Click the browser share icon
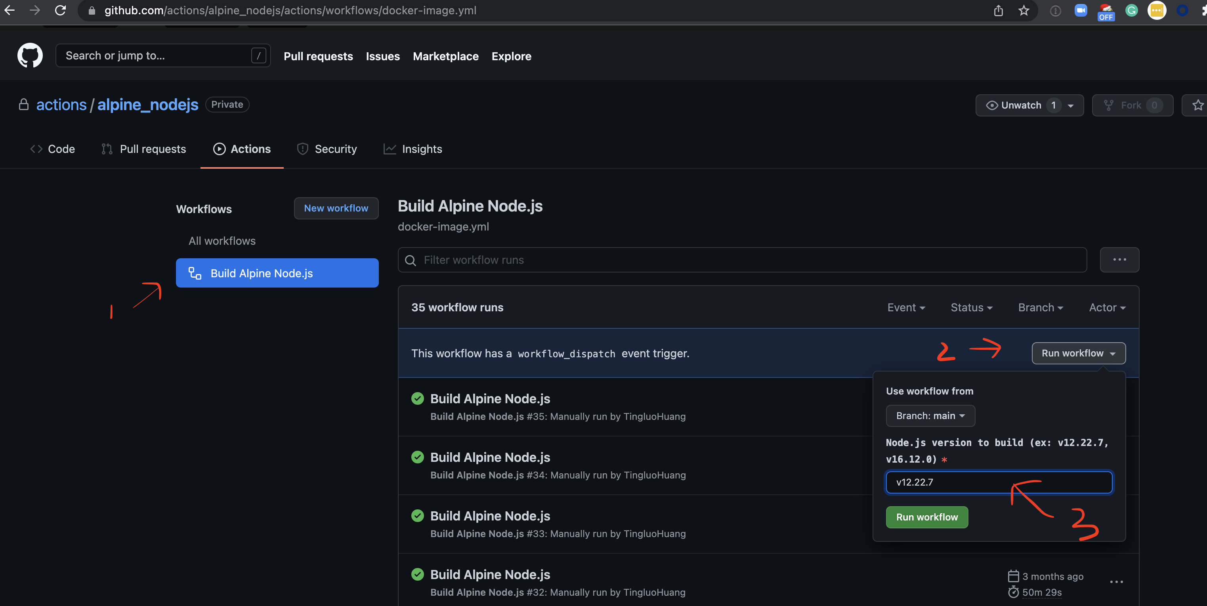 (998, 10)
